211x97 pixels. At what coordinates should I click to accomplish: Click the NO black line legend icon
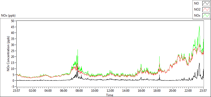(206, 3)
